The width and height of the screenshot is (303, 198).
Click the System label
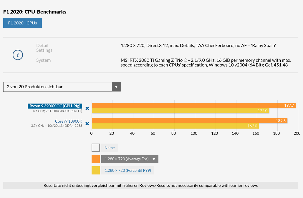[x=44, y=60]
